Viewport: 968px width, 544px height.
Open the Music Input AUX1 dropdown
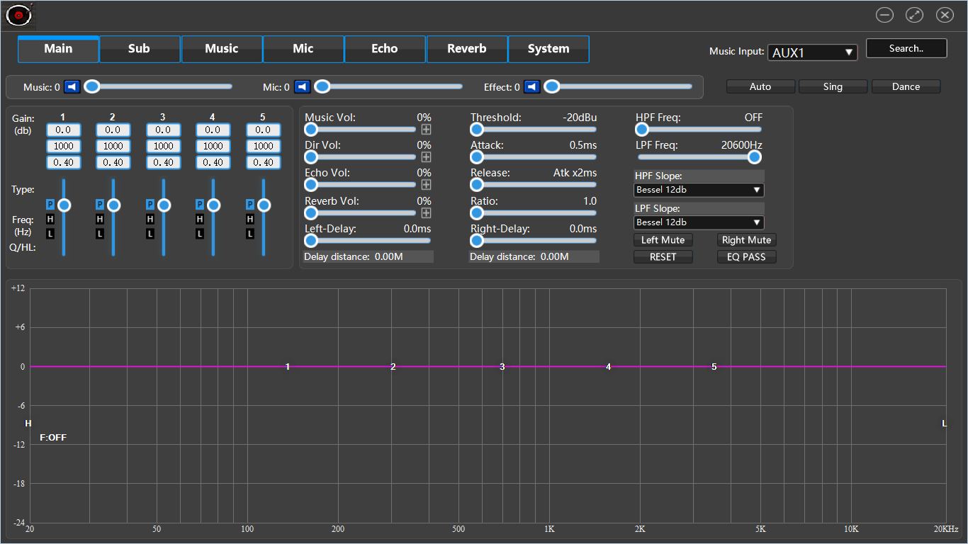[812, 52]
